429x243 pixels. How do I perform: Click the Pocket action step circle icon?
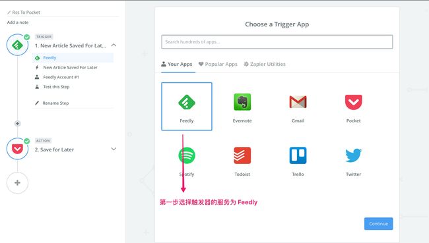coord(18,149)
